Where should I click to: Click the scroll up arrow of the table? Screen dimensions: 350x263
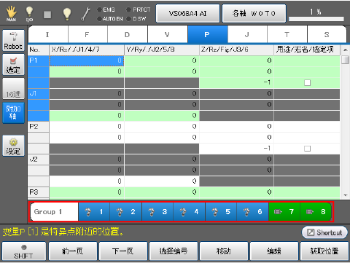tap(345, 50)
